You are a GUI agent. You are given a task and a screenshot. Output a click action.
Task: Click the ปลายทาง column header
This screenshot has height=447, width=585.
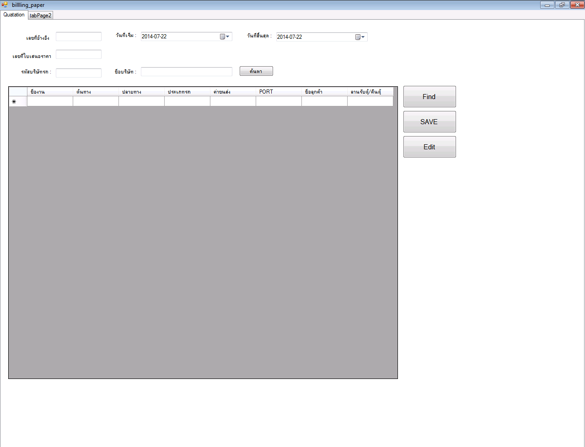[x=141, y=92]
